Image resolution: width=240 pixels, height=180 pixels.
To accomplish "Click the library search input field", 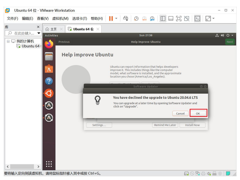I will tap(23, 33).
